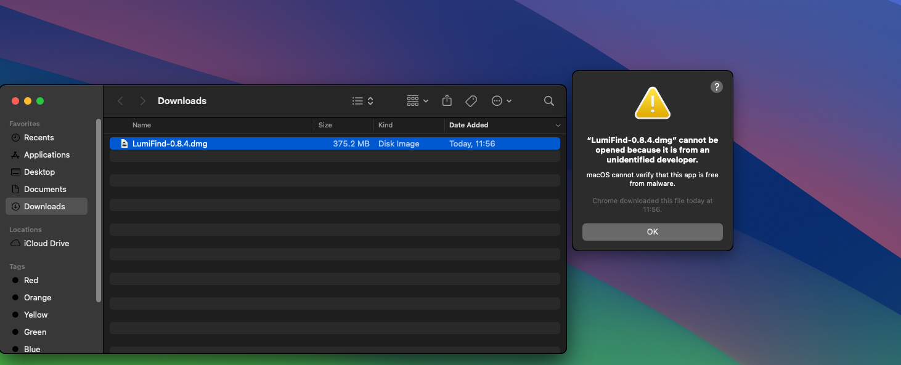Click the Downloads window title

(x=182, y=101)
